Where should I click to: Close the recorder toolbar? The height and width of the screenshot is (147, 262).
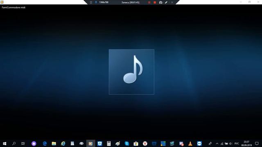pyautogui.click(x=172, y=2)
